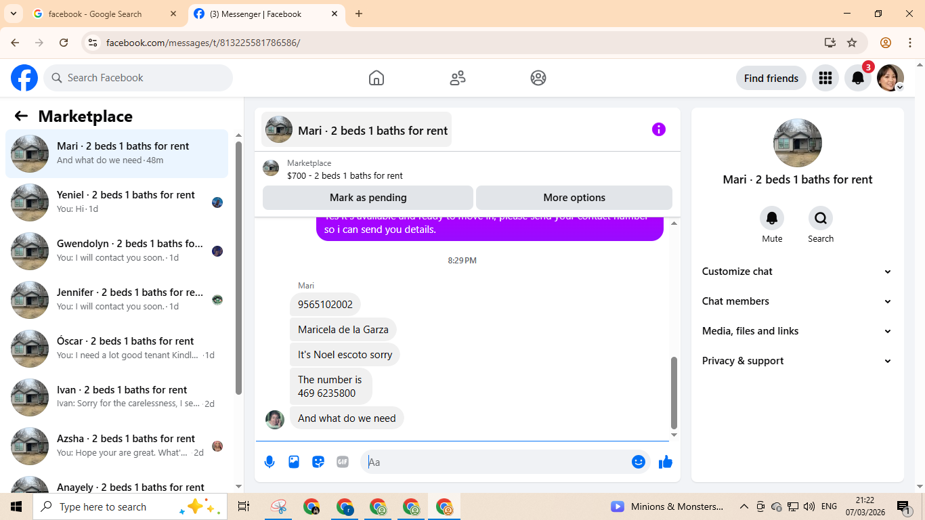Send a voice clip microphone icon
The height and width of the screenshot is (520, 925).
(x=270, y=462)
